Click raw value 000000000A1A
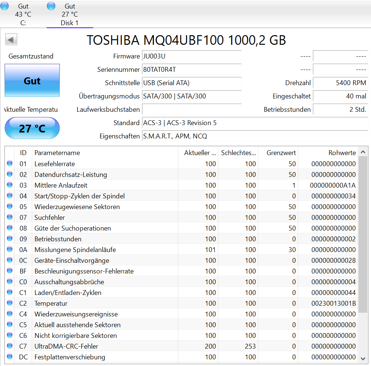 (x=333, y=185)
